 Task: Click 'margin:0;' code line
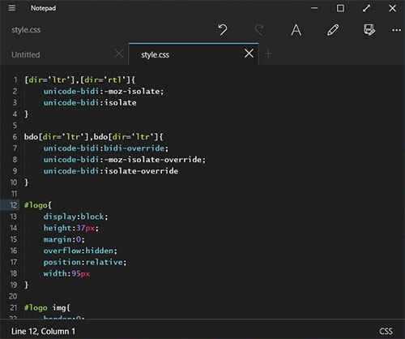(64, 239)
